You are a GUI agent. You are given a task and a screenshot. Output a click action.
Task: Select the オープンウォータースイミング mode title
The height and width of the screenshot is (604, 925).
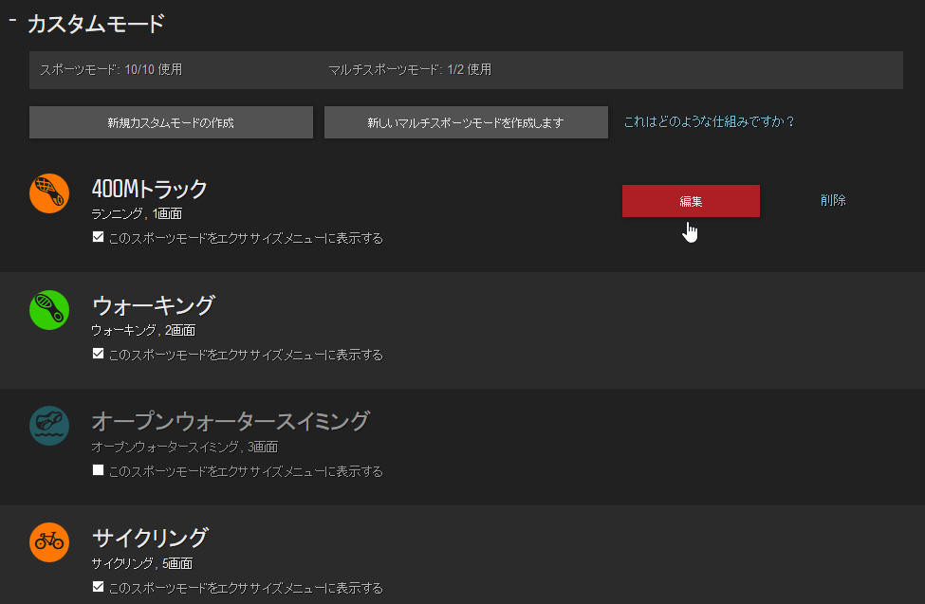coord(231,421)
